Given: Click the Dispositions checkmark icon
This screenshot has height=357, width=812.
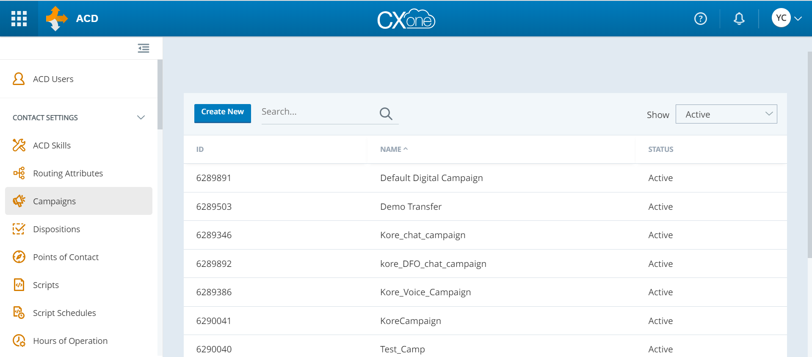Looking at the screenshot, I should click(x=19, y=229).
